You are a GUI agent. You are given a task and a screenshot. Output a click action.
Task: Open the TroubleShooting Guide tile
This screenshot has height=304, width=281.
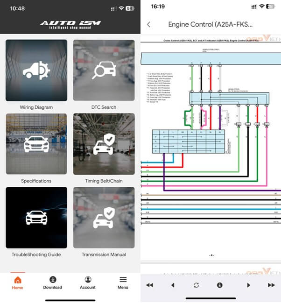(36, 218)
